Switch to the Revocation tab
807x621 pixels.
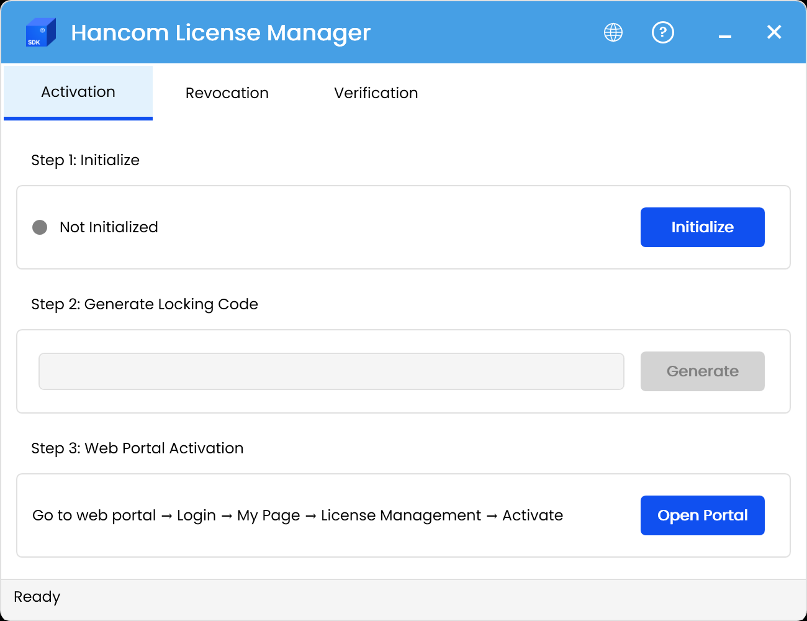point(227,93)
